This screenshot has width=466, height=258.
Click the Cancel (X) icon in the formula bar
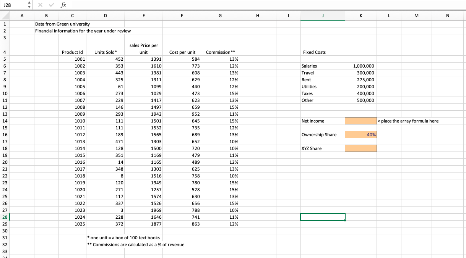[x=40, y=5]
